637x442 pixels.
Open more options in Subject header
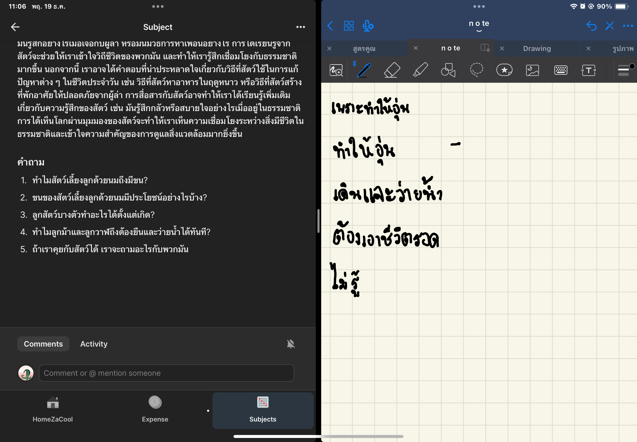click(x=300, y=27)
